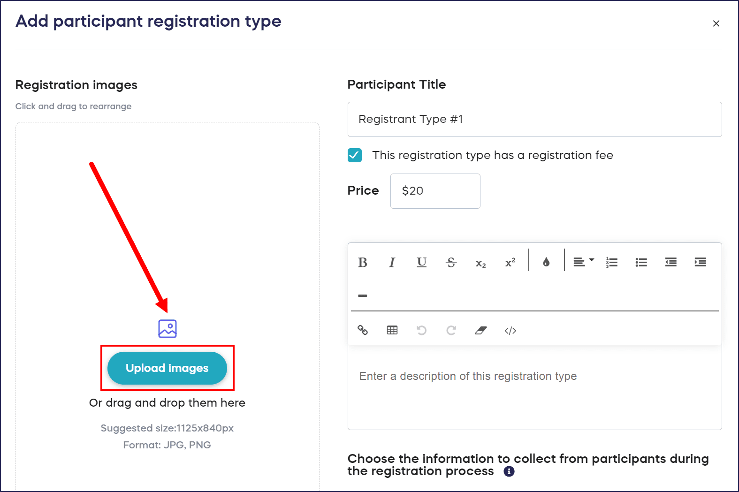This screenshot has width=739, height=492.
Task: Switch to HTML code view
Action: tap(510, 330)
